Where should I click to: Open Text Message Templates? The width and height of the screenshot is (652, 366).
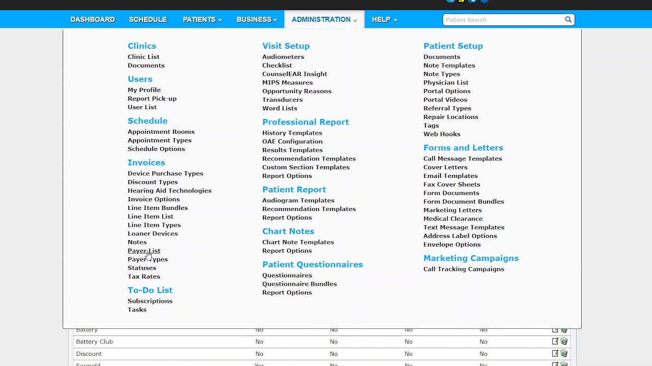(464, 228)
